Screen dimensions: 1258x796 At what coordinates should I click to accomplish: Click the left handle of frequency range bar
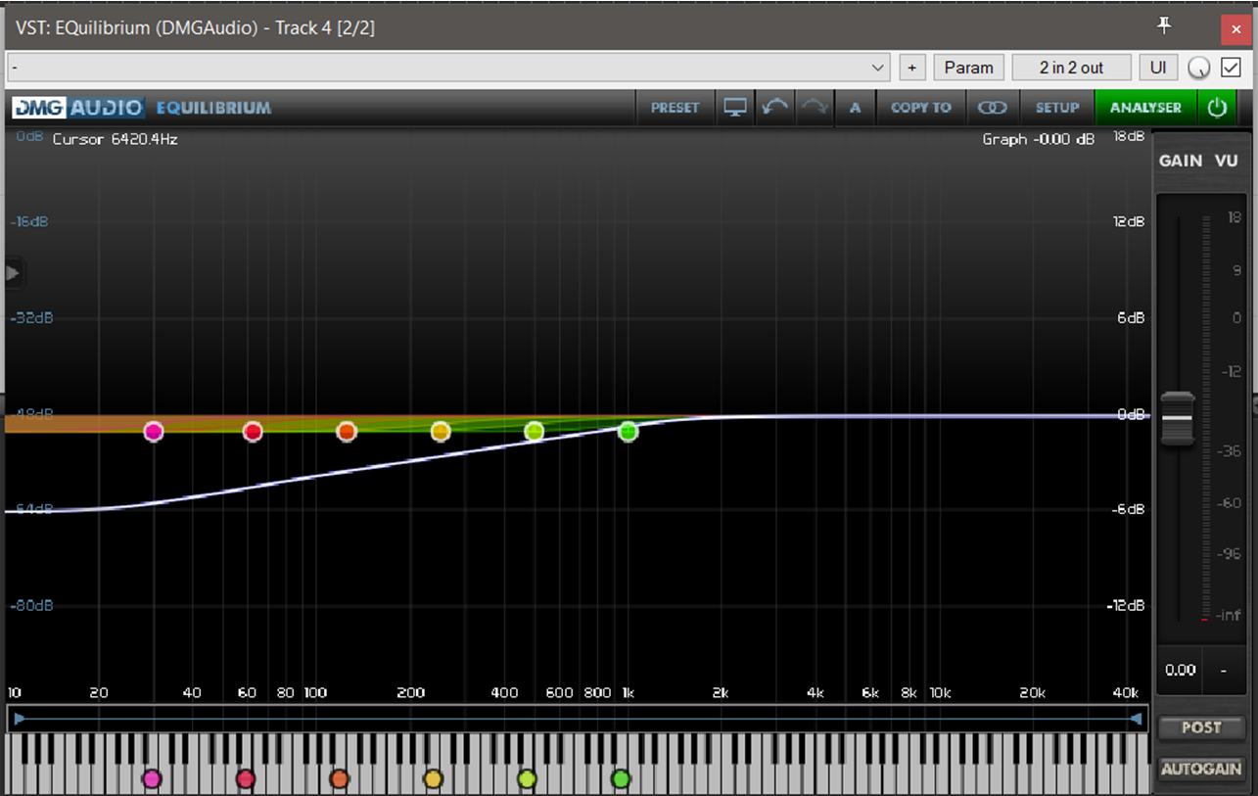click(x=20, y=719)
